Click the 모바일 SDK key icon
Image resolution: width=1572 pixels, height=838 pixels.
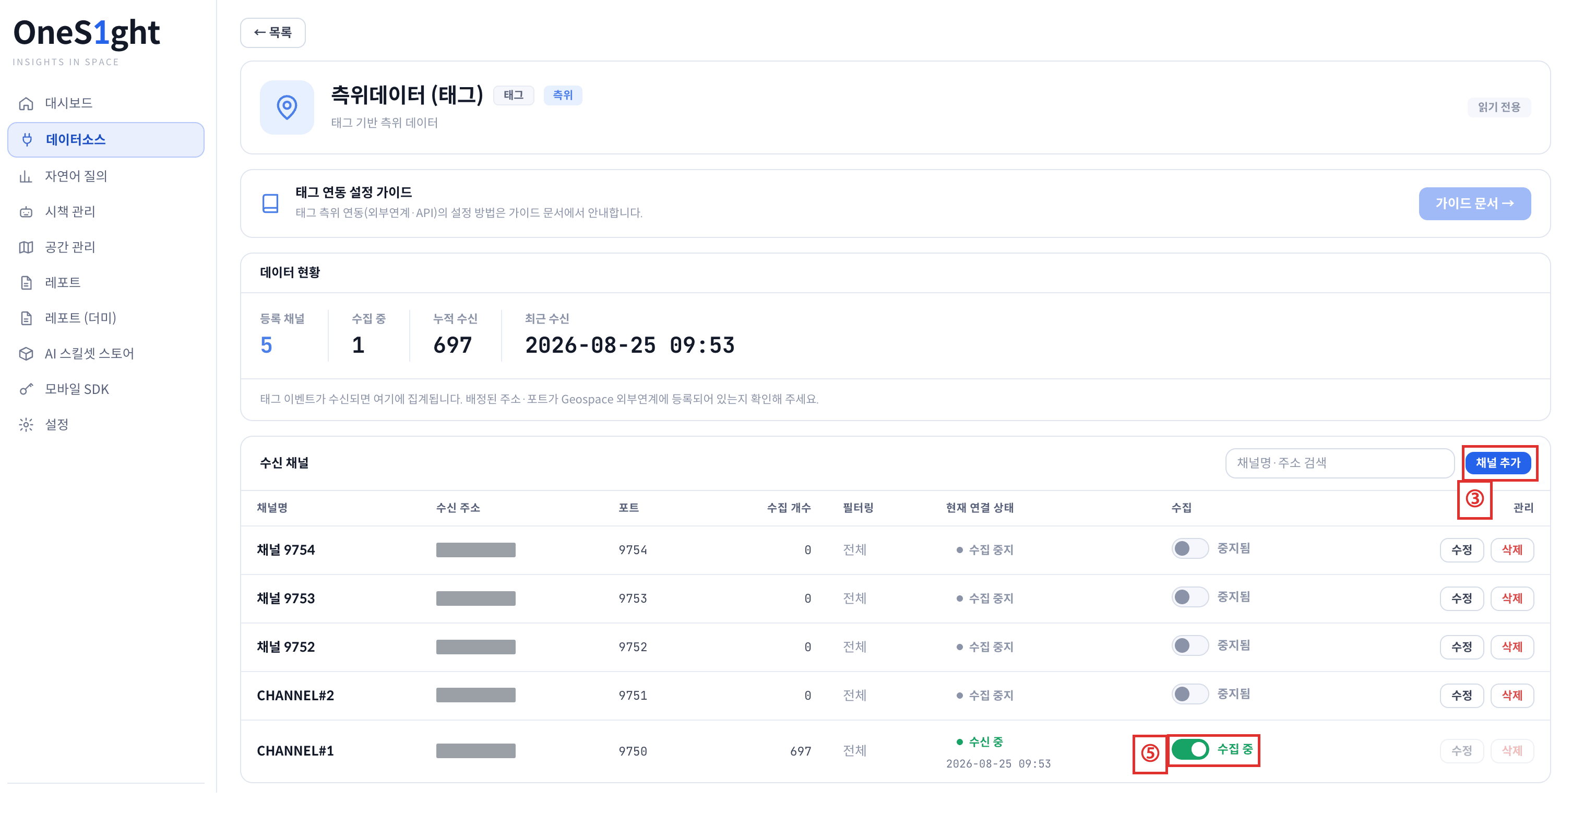pyautogui.click(x=26, y=389)
